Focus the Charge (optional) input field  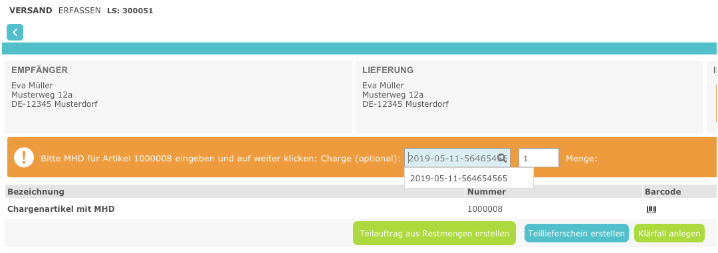coord(457,158)
